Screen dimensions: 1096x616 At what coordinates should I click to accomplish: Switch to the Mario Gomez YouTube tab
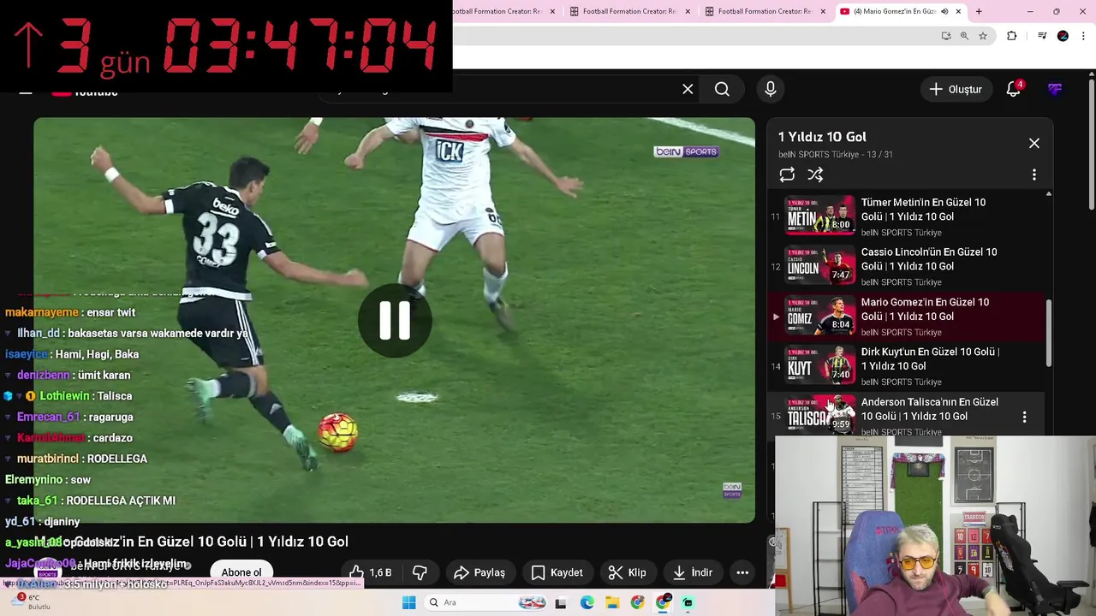tap(892, 11)
